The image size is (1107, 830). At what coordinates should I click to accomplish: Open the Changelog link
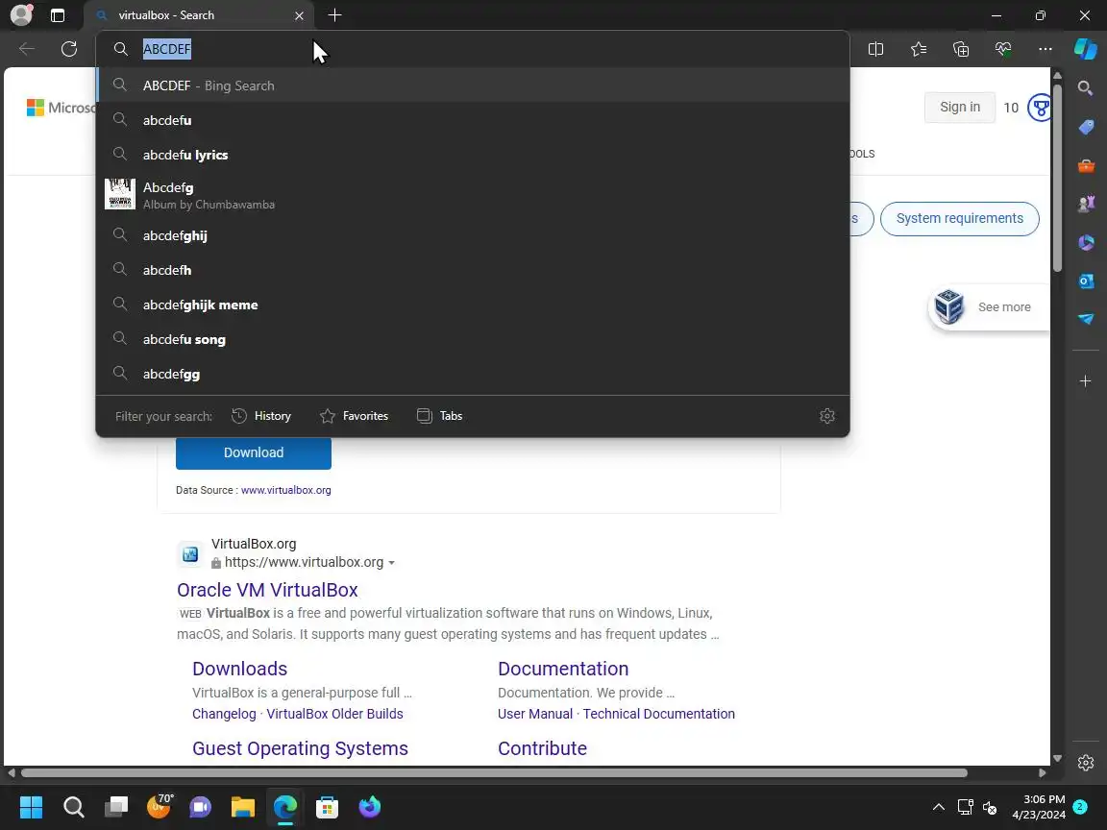click(x=224, y=714)
